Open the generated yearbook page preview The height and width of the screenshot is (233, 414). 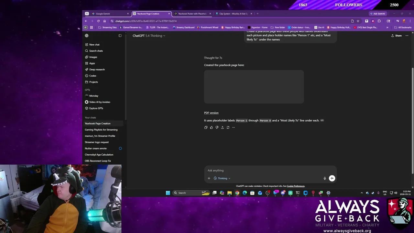tap(254, 87)
